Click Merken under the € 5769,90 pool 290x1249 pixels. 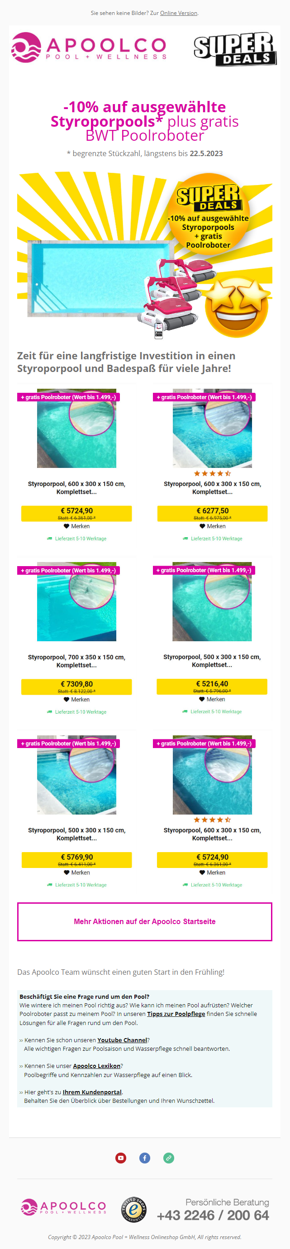coord(76,872)
